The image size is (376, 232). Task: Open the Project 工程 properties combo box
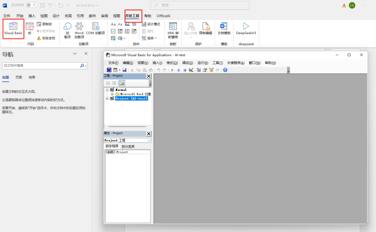click(x=127, y=140)
